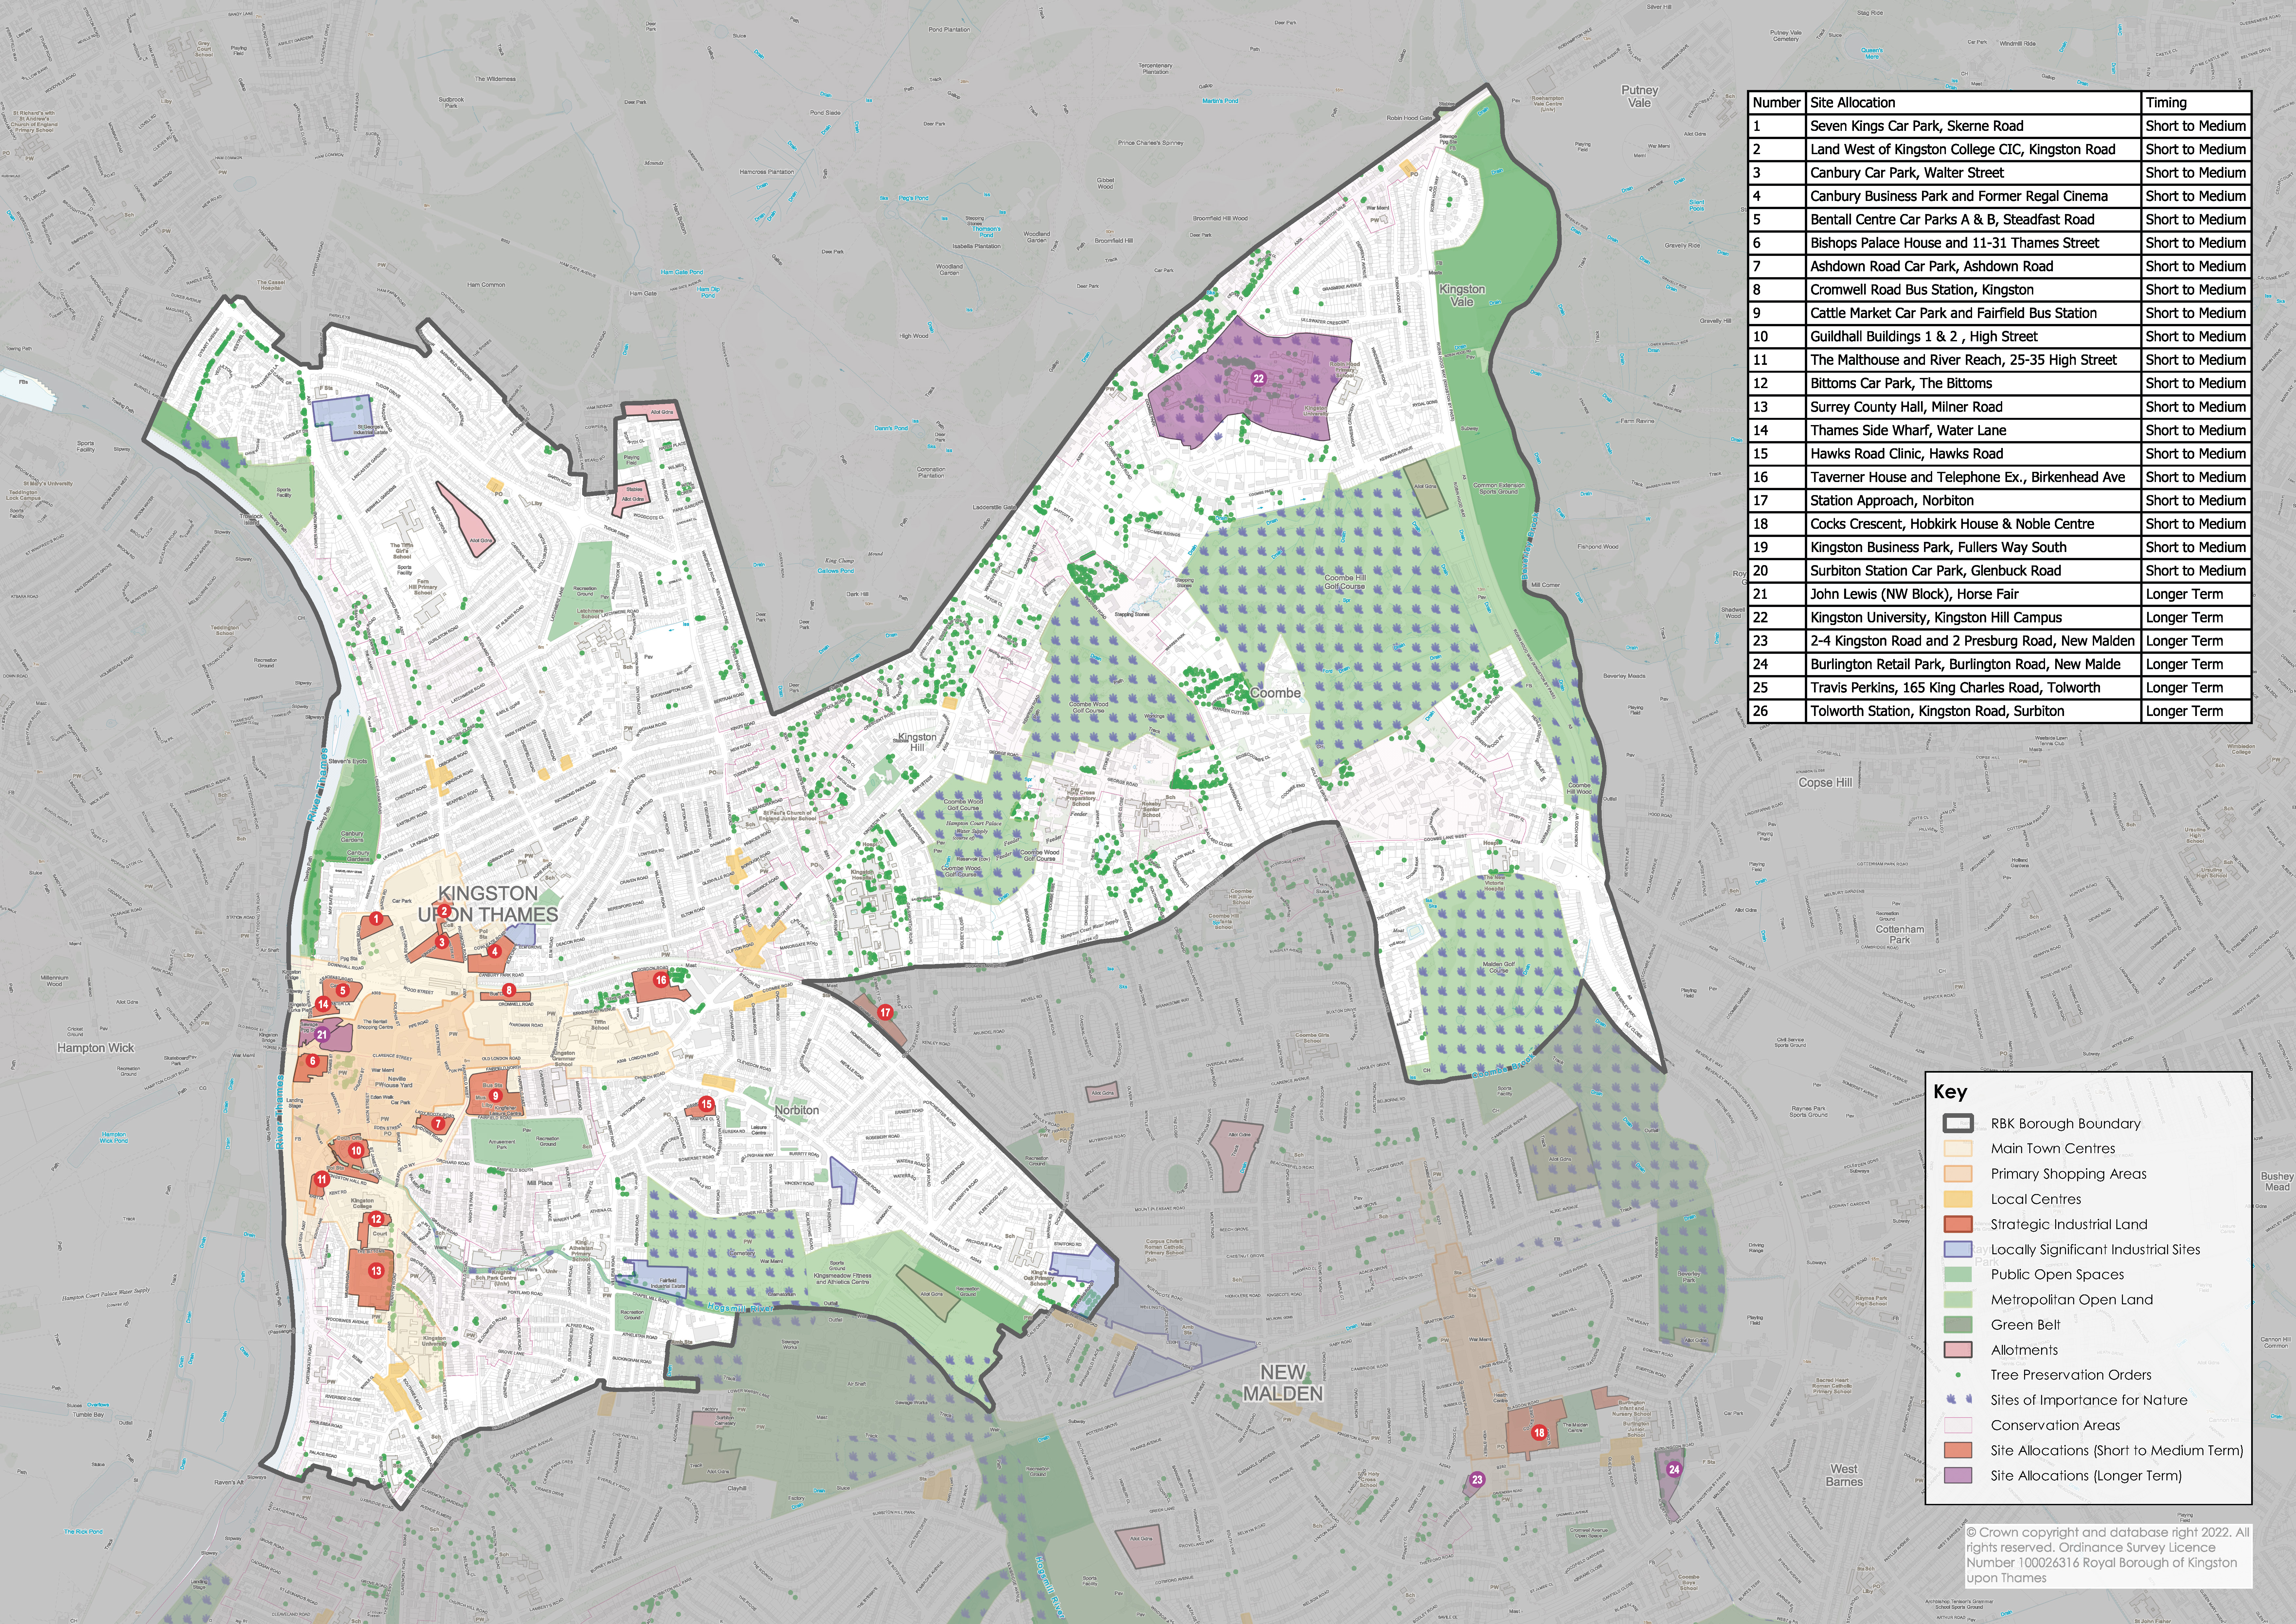This screenshot has width=2296, height=1624.
Task: Select Locally Significant Industrial Sites swatch
Action: pos(1958,1249)
